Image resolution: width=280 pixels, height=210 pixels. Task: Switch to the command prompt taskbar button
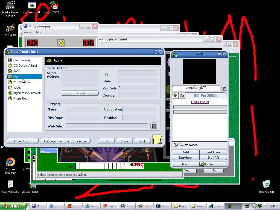tap(162, 206)
